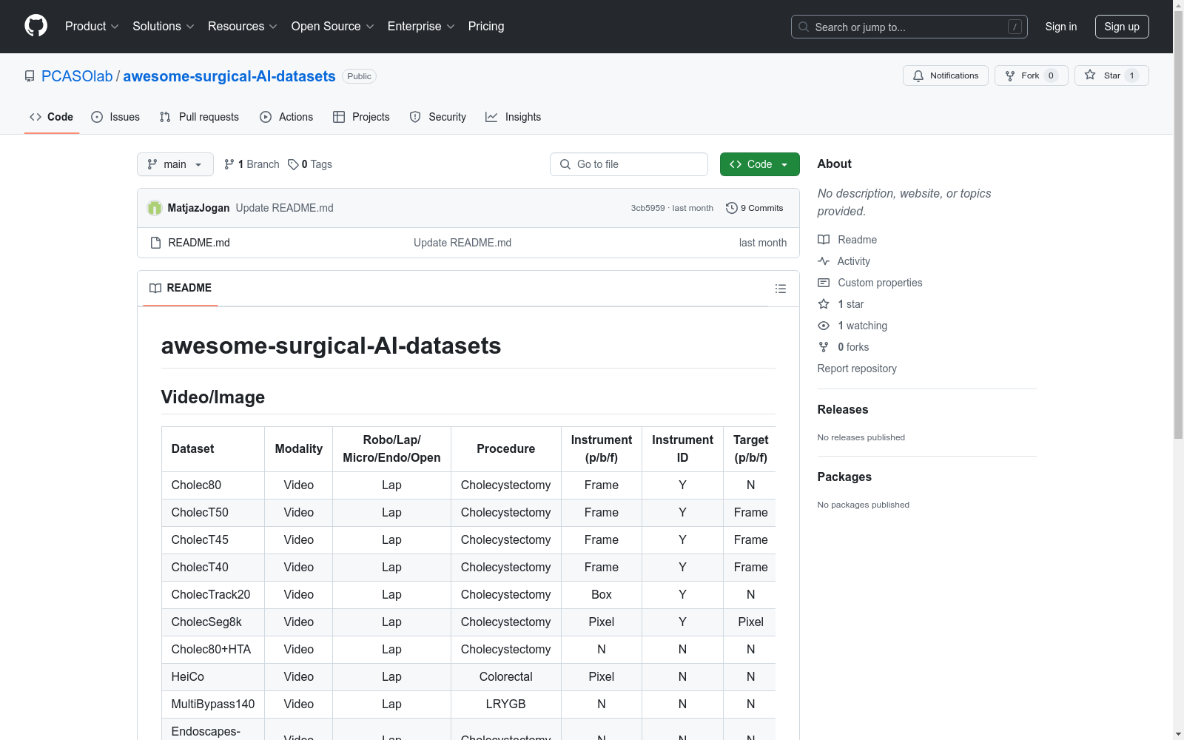1184x740 pixels.
Task: Focus the Search or jump to field
Action: pyautogui.click(x=909, y=27)
